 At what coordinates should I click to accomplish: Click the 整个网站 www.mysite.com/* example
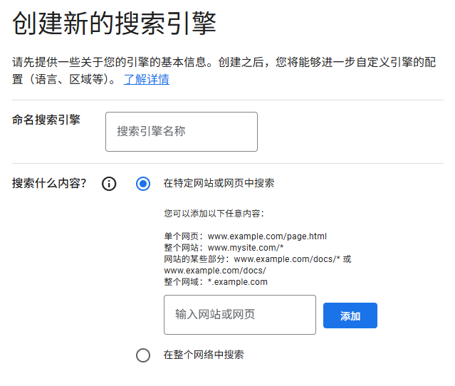coord(224,248)
